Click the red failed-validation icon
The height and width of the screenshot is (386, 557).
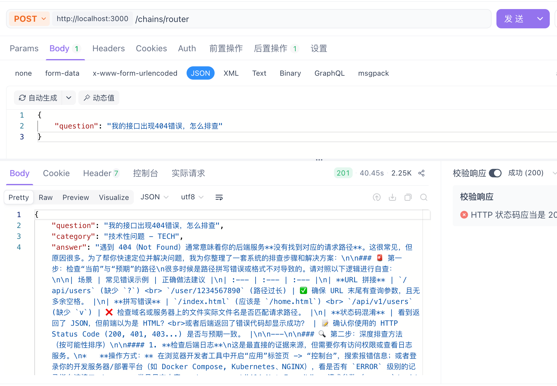pos(464,215)
